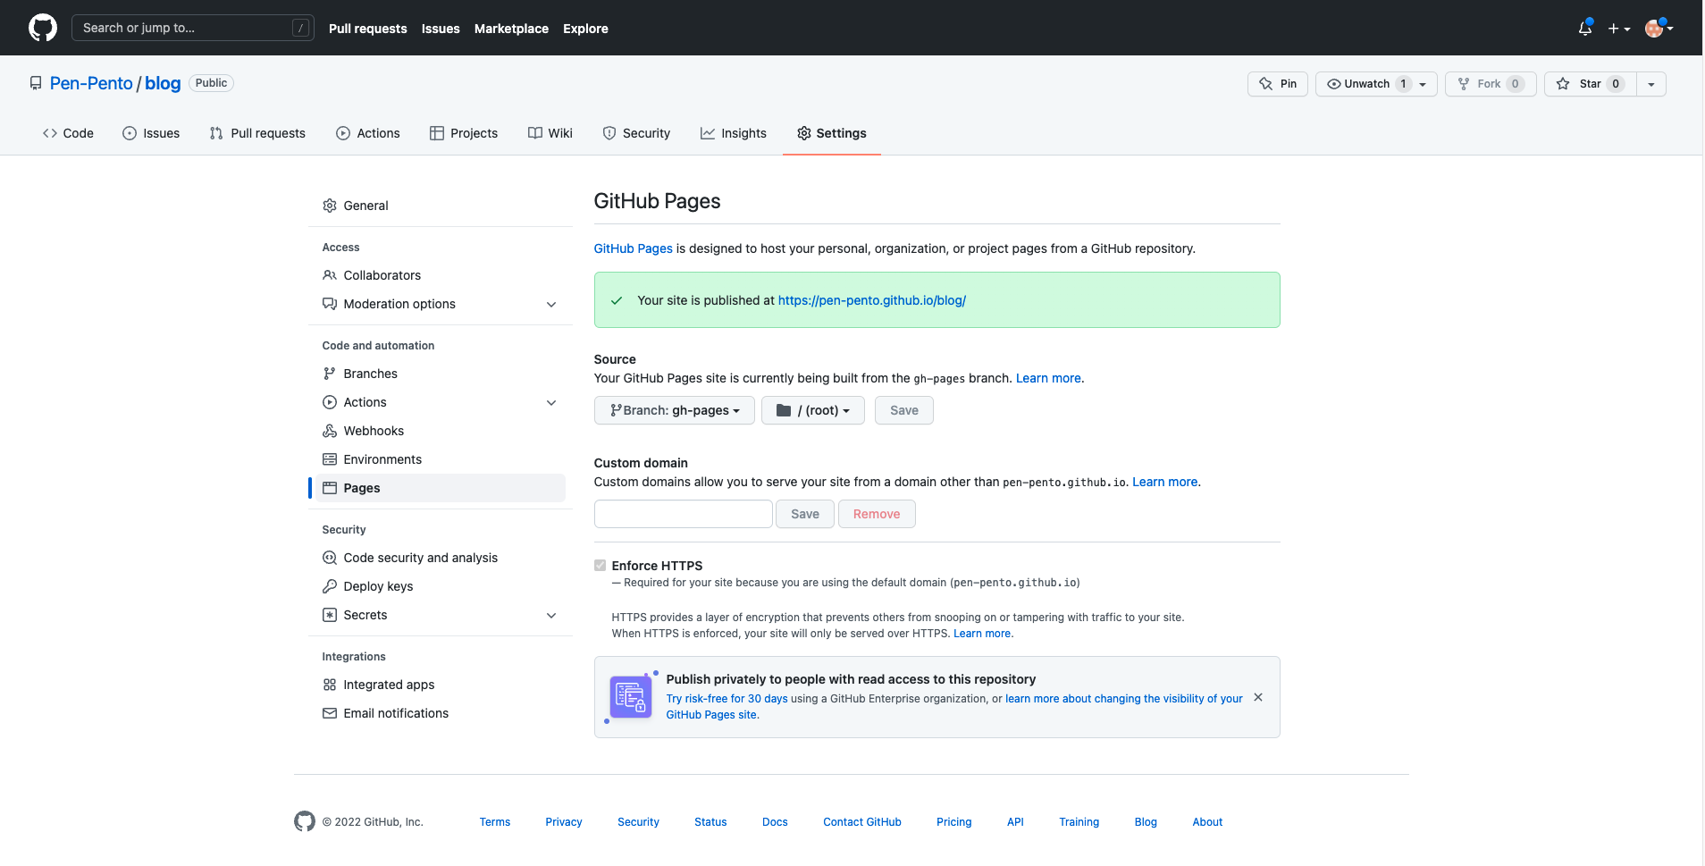The width and height of the screenshot is (1705, 866).
Task: Open the footer Privacy link
Action: click(564, 822)
